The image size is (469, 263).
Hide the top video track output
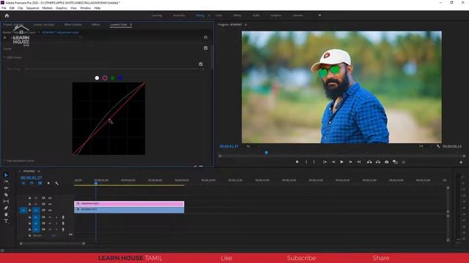pyautogui.click(x=50, y=198)
